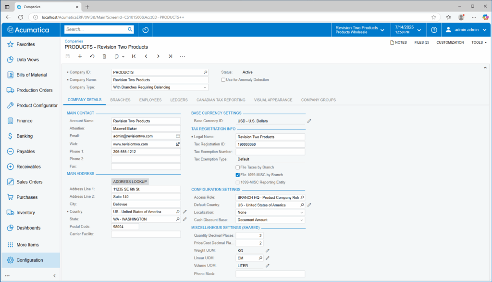Open the Visual Appearance tab
This screenshot has width=492, height=282.
tap(273, 100)
